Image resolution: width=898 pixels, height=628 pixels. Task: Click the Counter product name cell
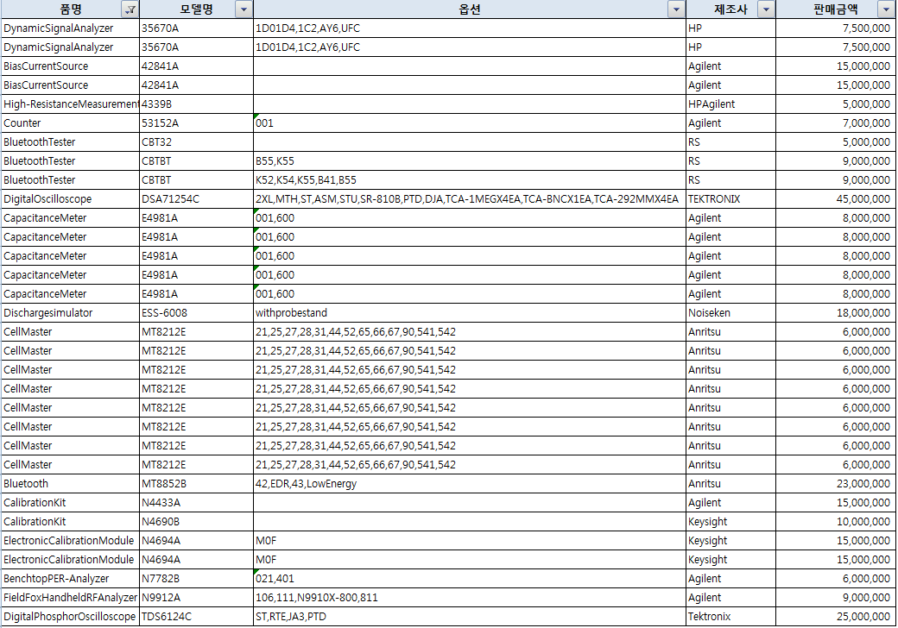tap(69, 123)
